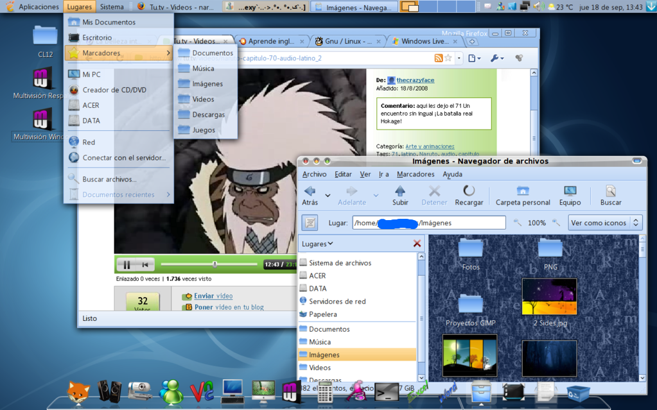Click the new tab plus button in Firefox
Image resolution: width=657 pixels, height=410 pixels.
click(x=472, y=42)
